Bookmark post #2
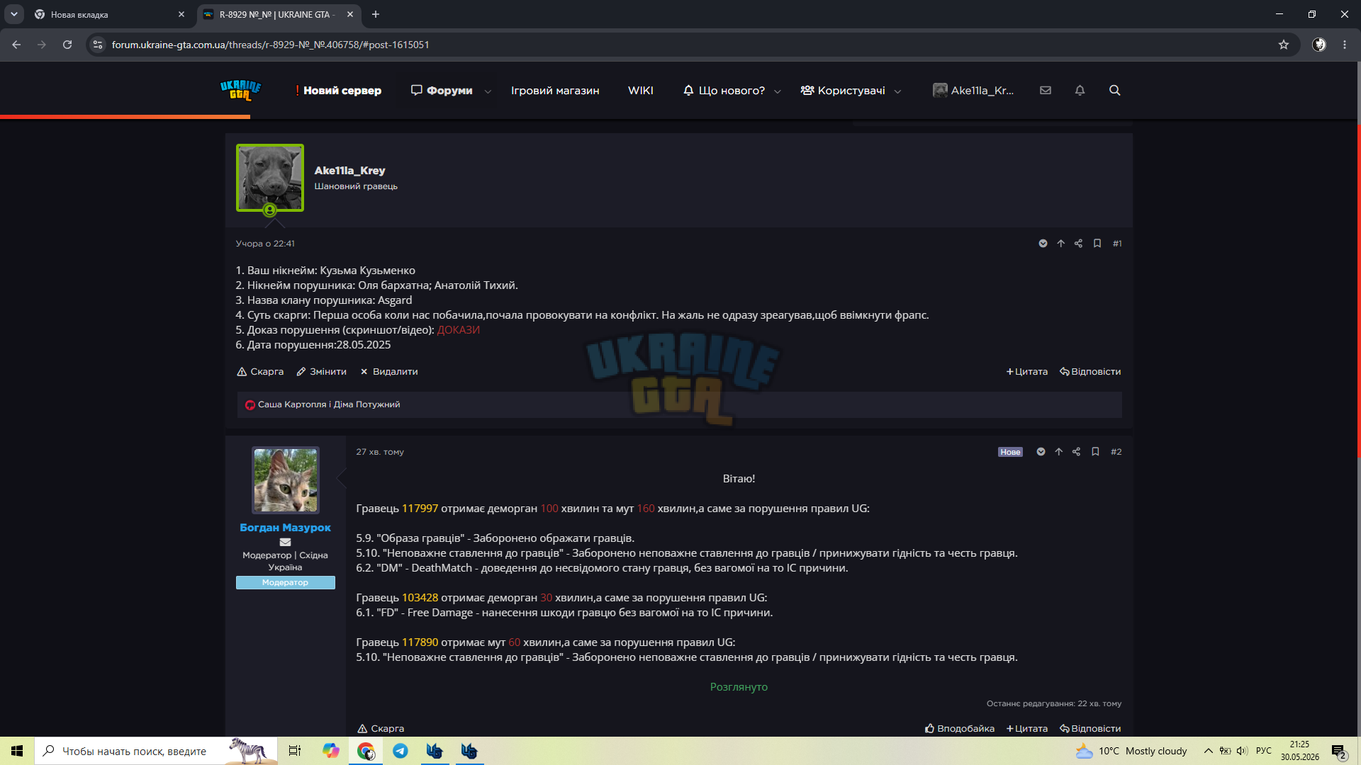The image size is (1361, 765). [1095, 451]
